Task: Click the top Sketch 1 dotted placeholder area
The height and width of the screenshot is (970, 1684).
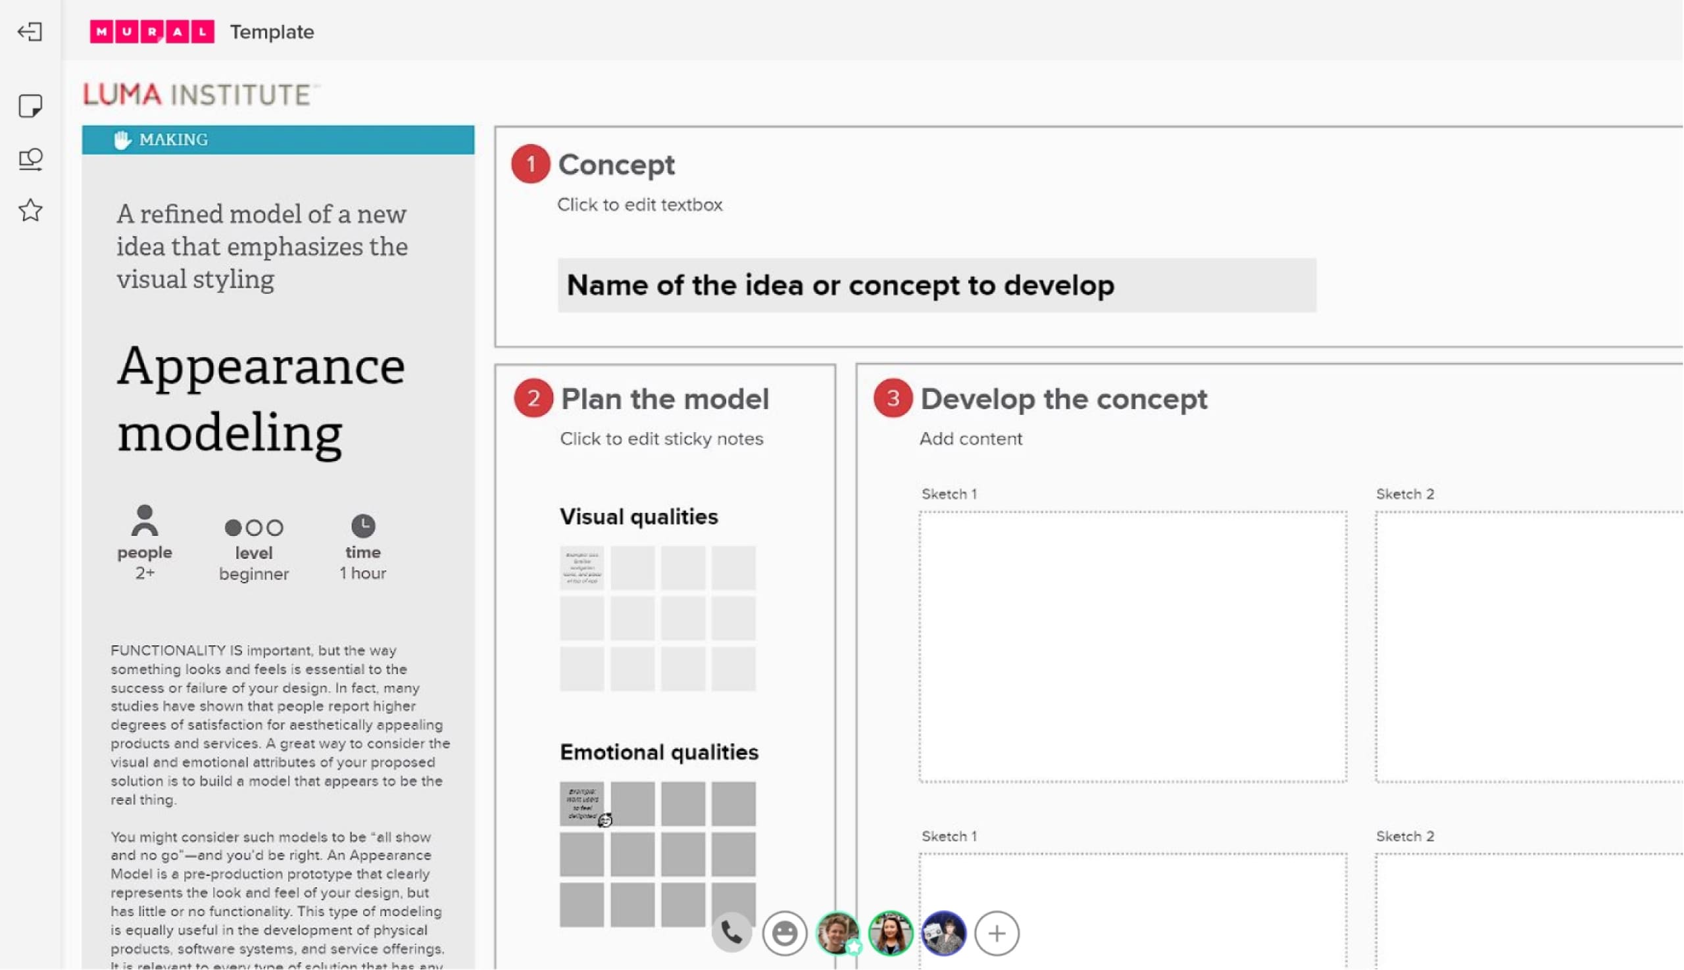Action: (x=1132, y=646)
